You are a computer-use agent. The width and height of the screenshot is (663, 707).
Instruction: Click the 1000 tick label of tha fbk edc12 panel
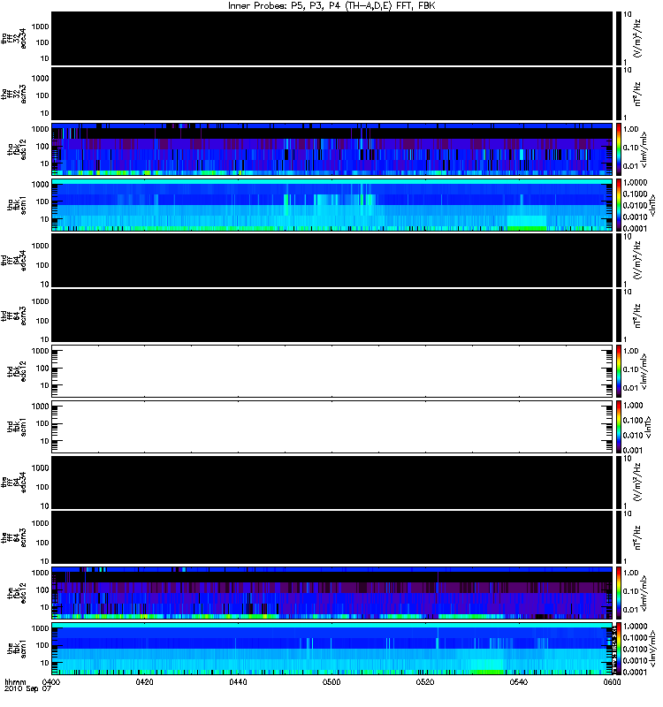click(40, 129)
